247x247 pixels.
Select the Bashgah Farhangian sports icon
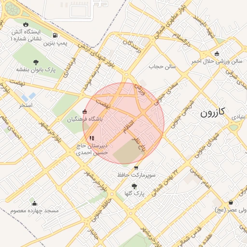click(84, 111)
